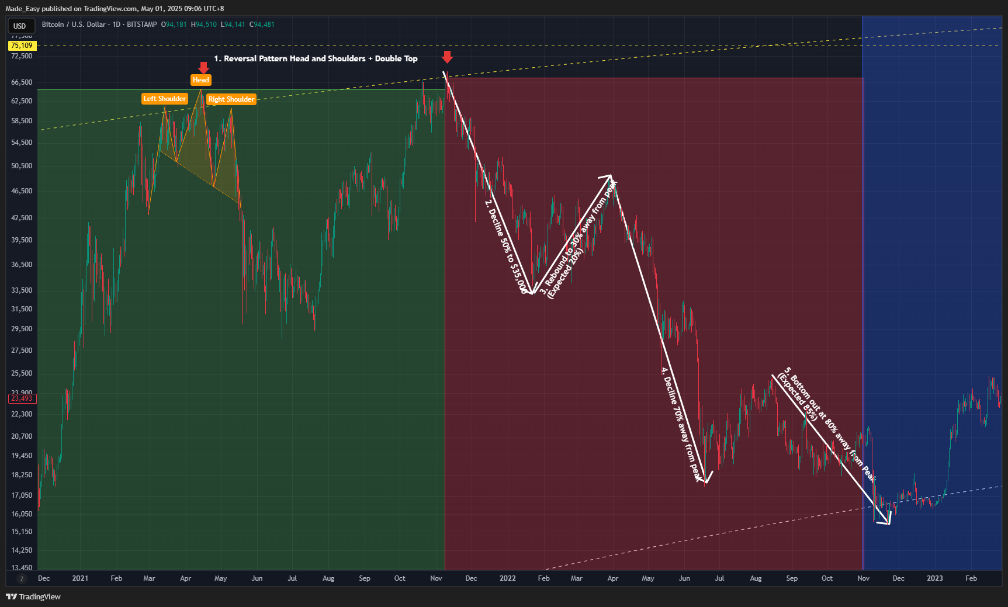Open the timezone settings via the Z icon
This screenshot has height=607, width=1008.
[x=22, y=578]
